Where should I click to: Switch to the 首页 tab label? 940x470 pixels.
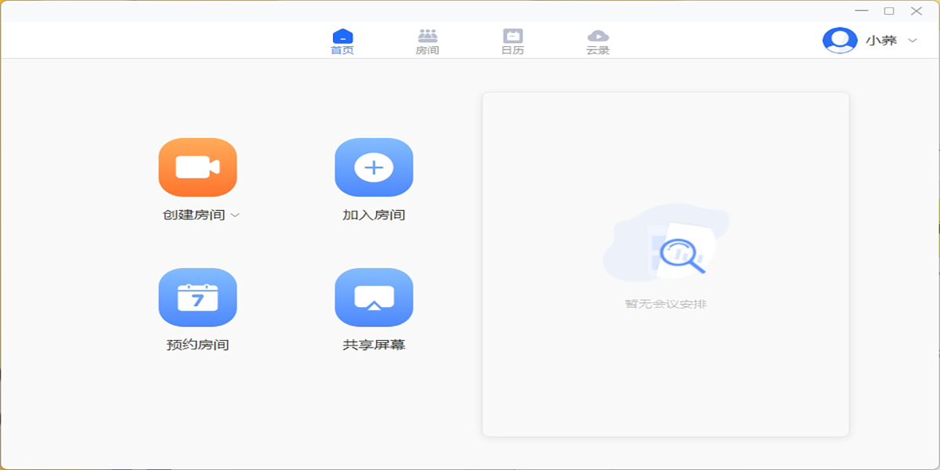[x=342, y=51]
